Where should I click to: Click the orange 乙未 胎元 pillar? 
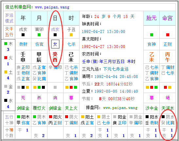(x=152, y=57)
